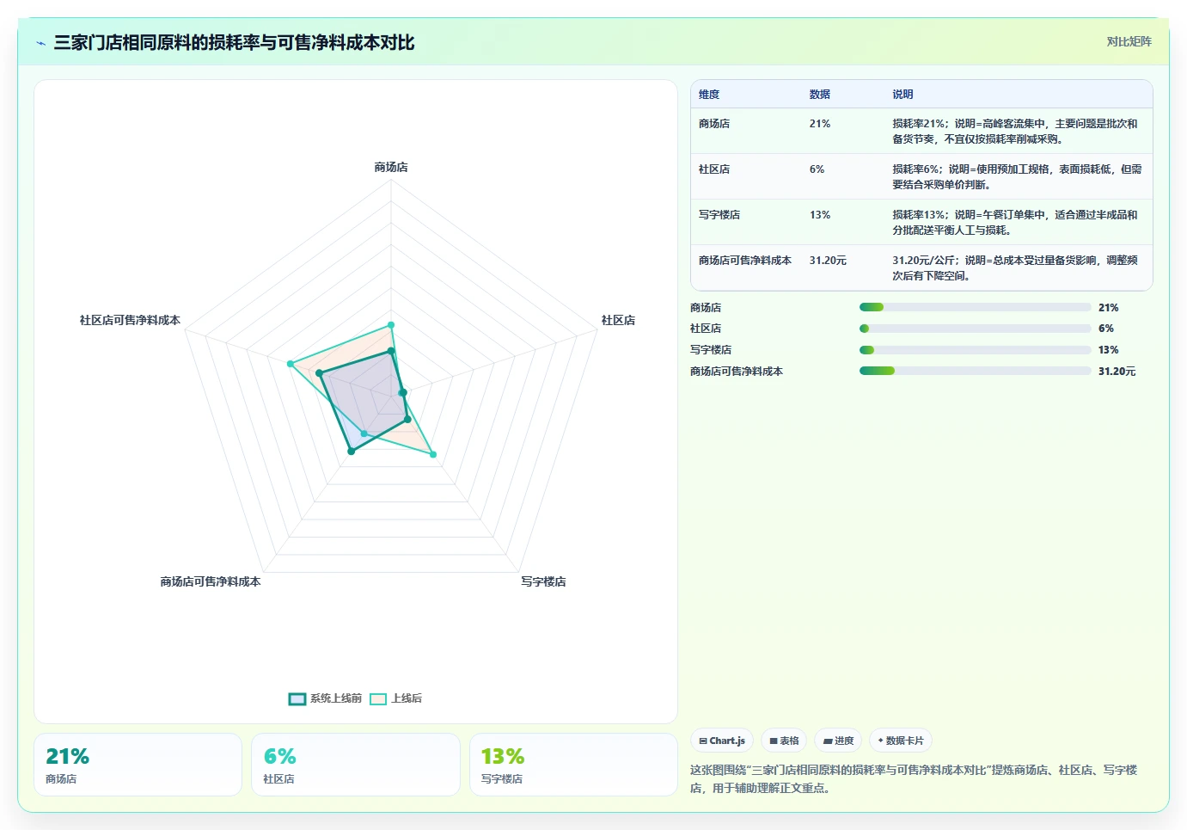Click the description starting 损耗率6%

click(1017, 177)
